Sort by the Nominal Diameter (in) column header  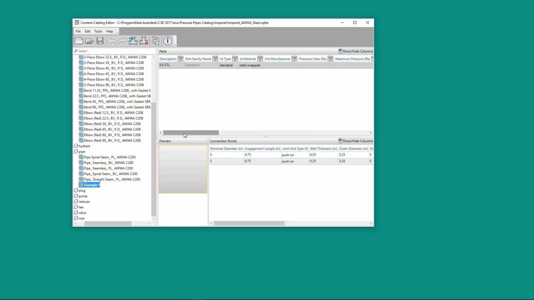tap(226, 149)
